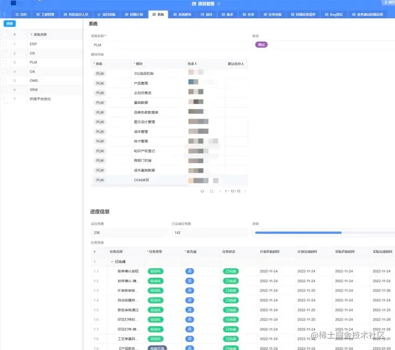The height and width of the screenshot is (350, 395).
Task: Click the 知识产权登记 module cell
Action: coord(144,151)
